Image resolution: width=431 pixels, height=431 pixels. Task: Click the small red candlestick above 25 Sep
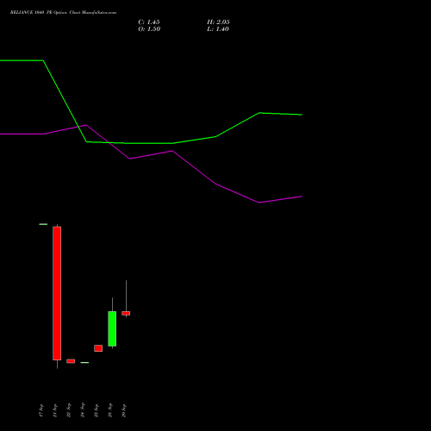pyautogui.click(x=98, y=348)
